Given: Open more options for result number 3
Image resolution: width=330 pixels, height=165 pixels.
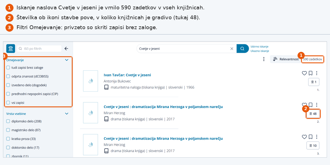Looking at the screenshot, I should click(x=317, y=137).
